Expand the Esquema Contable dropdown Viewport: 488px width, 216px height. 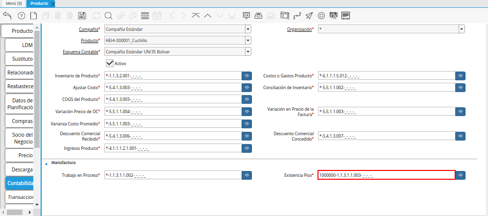(248, 51)
